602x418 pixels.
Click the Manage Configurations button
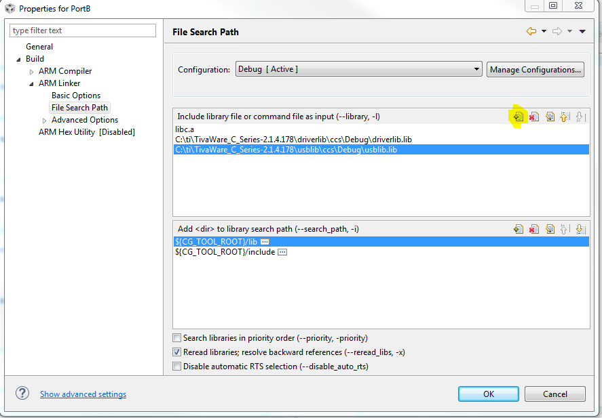(x=535, y=70)
